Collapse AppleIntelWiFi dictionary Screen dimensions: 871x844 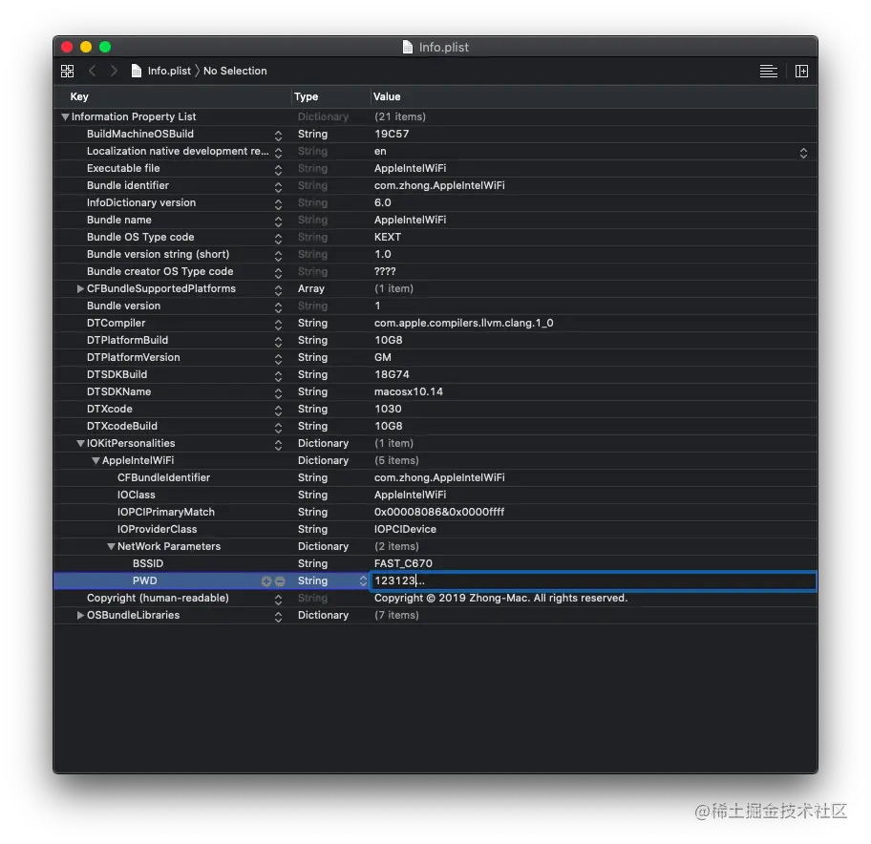click(96, 461)
